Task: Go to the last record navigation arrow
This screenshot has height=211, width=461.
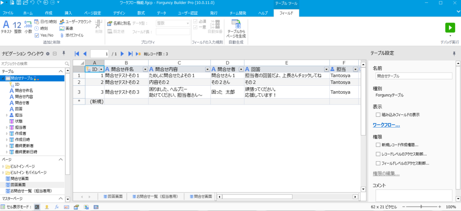Action: pos(131,53)
